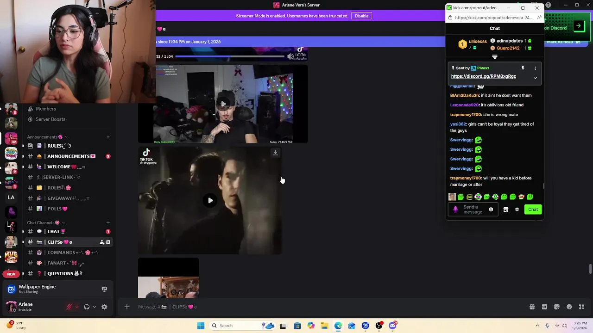Show hidden system tray icons
Screen dimensions: 593x333
click(537, 326)
